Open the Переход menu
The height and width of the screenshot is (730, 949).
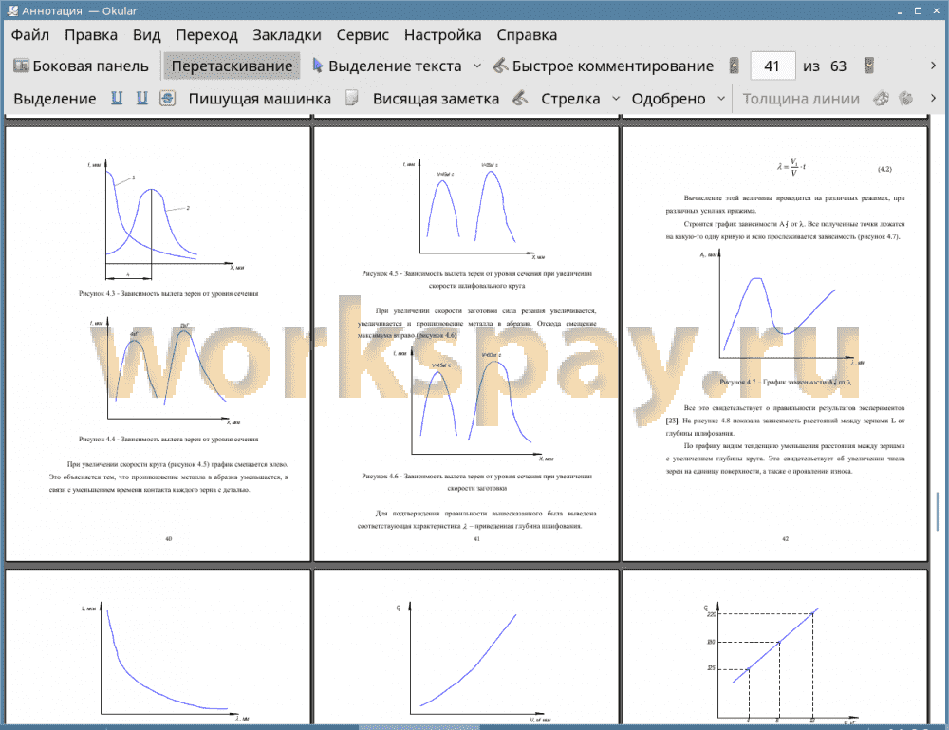206,35
